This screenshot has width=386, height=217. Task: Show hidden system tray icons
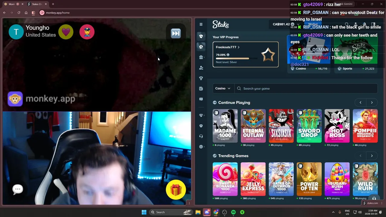[x=333, y=212]
